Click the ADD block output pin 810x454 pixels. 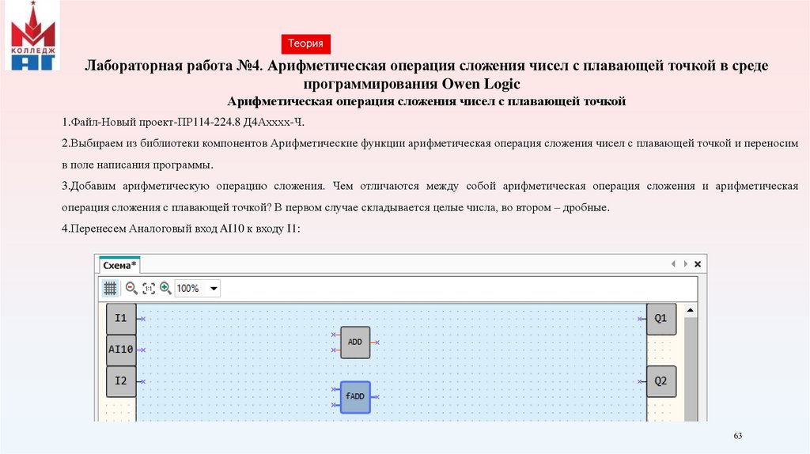pos(377,342)
